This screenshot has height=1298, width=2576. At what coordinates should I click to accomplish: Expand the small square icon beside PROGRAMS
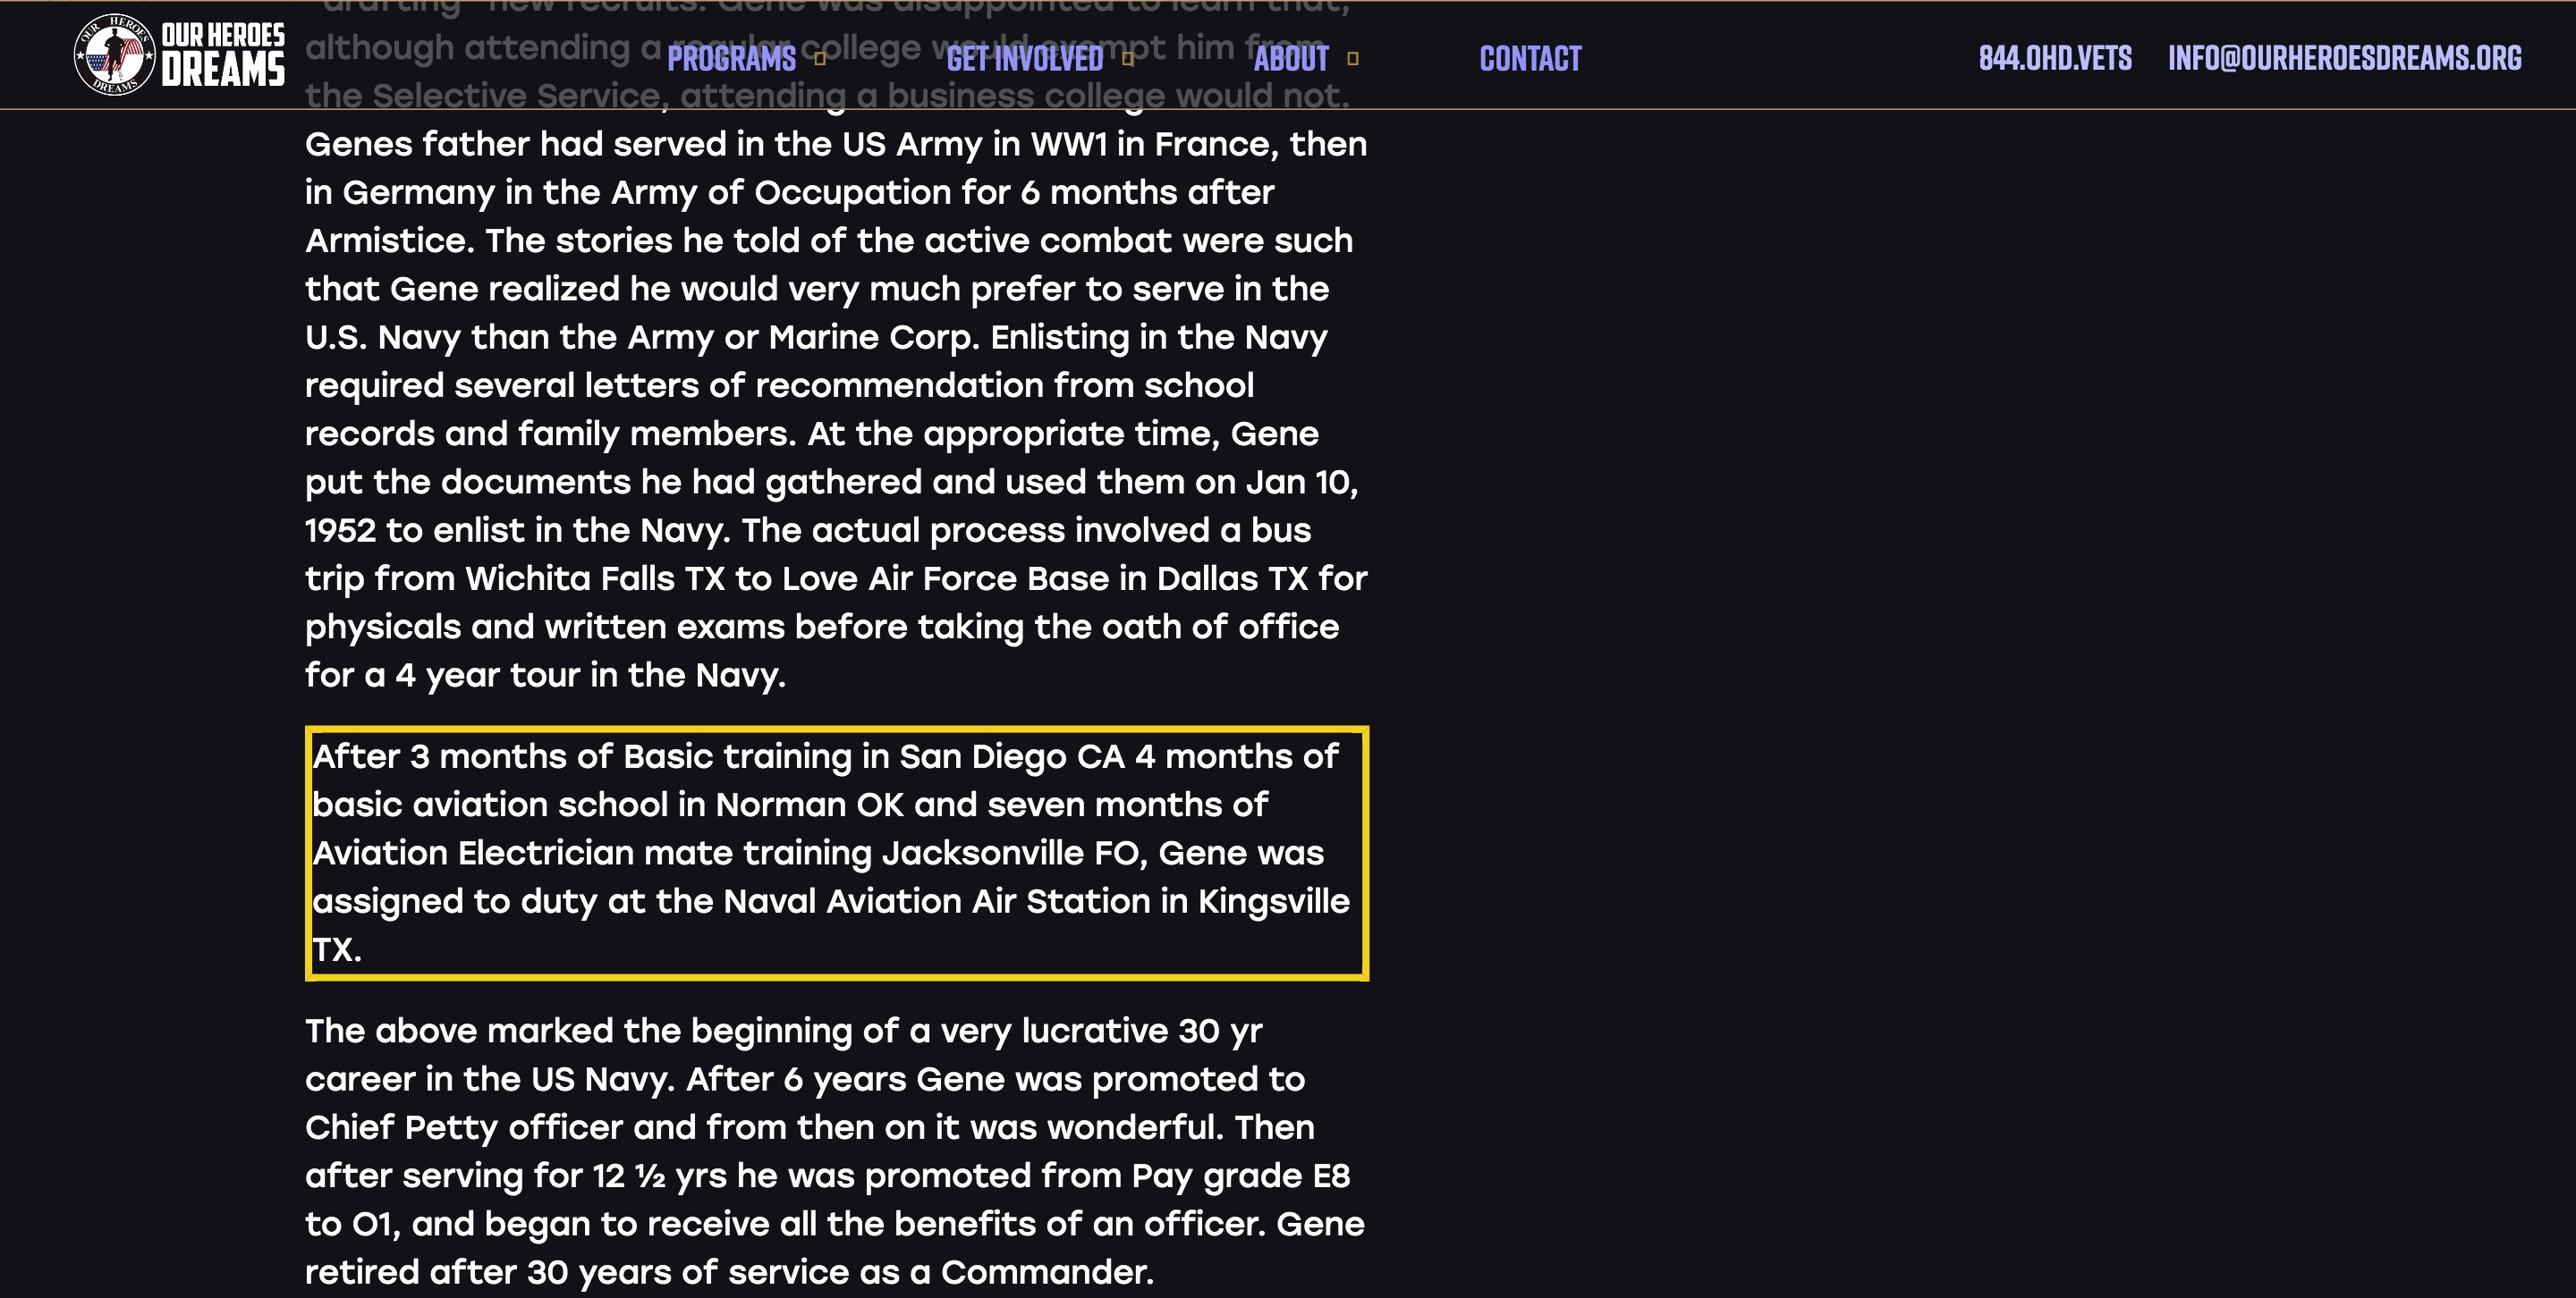point(820,59)
